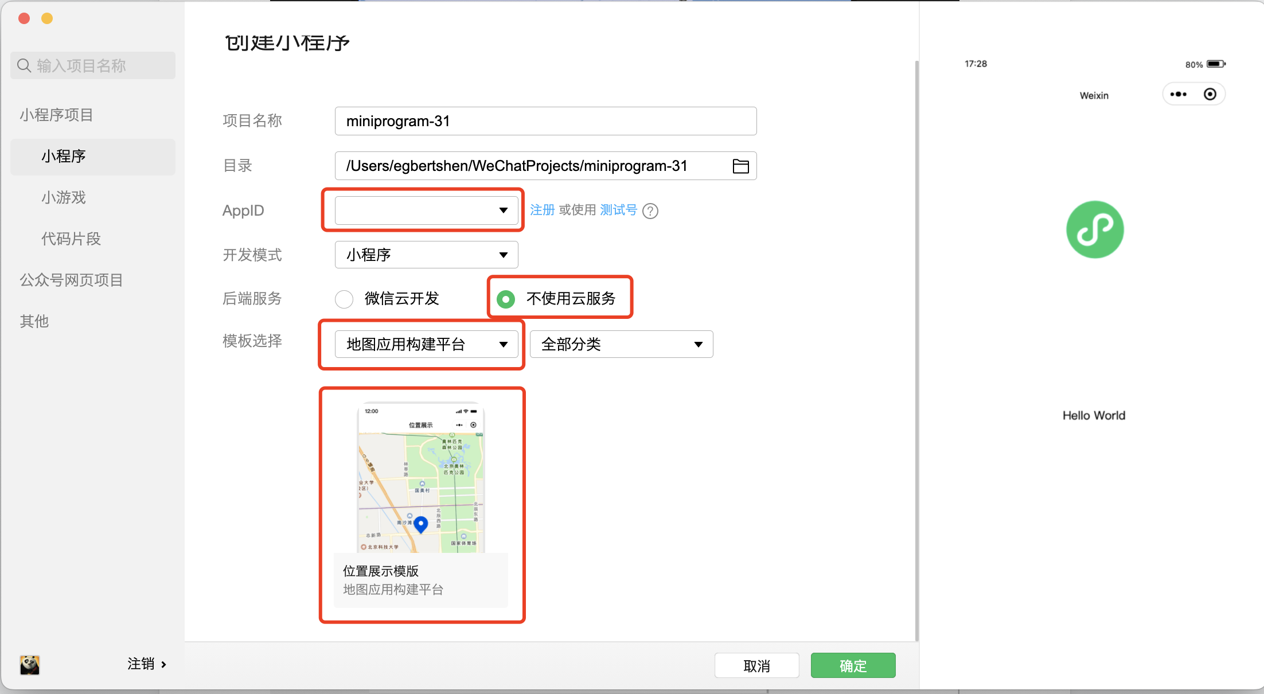The image size is (1264, 694).
Task: Click the project name input showing miniprogram-31
Action: [545, 121]
